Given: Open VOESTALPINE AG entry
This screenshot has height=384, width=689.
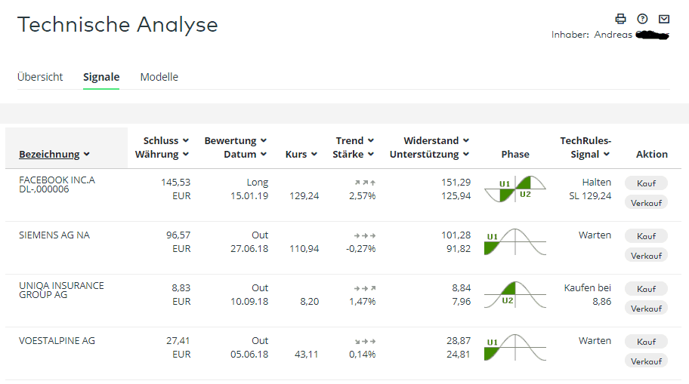Looking at the screenshot, I should coord(57,340).
